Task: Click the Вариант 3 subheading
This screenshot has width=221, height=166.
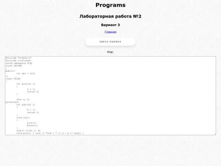Action: click(110, 25)
